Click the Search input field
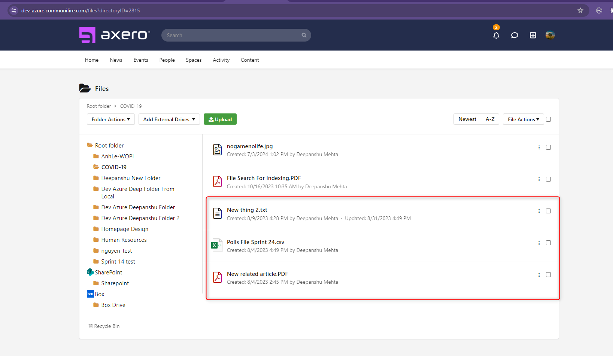613x356 pixels. pyautogui.click(x=236, y=35)
